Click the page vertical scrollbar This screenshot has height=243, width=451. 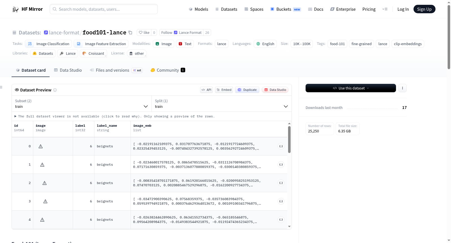pyautogui.click(x=449, y=37)
